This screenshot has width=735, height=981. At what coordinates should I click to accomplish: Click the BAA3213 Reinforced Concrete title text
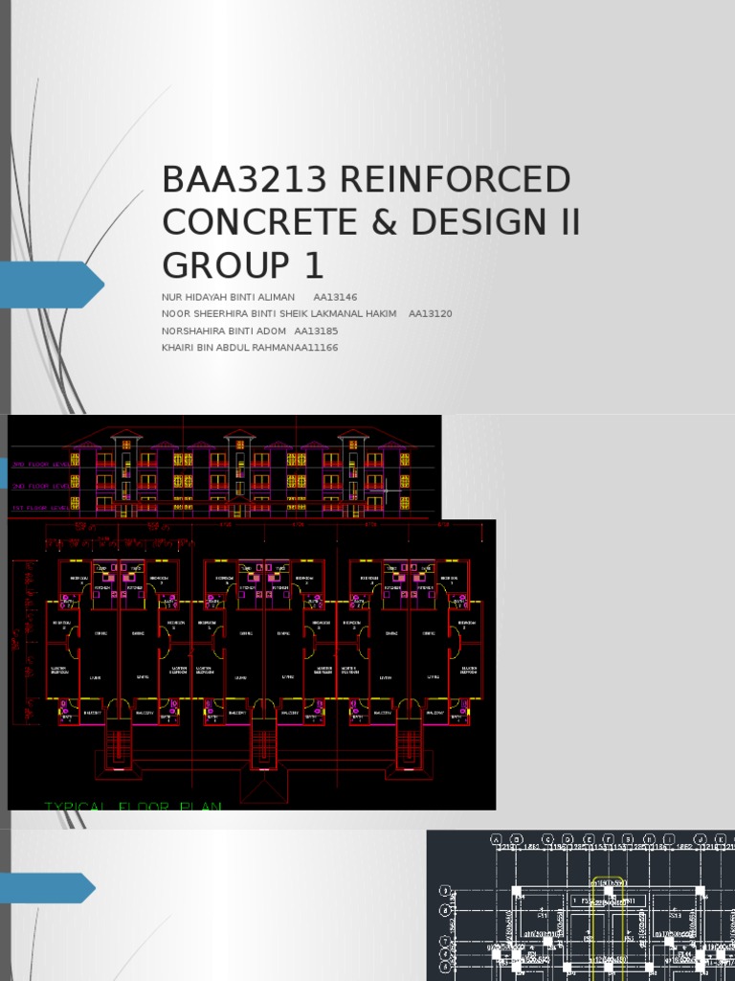point(371,222)
